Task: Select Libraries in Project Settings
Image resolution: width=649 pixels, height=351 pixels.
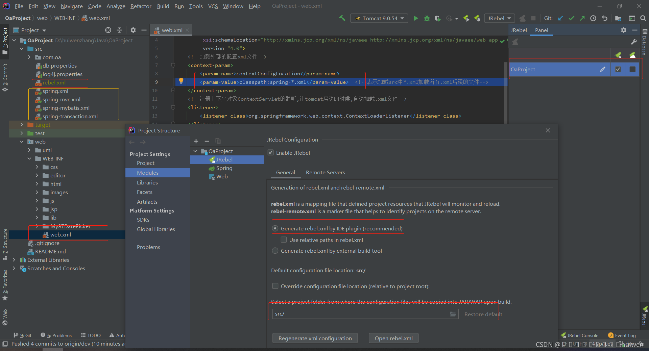Action: click(147, 182)
